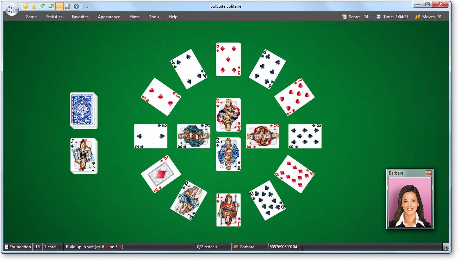The width and height of the screenshot is (461, 262).
Task: Click the notepad icon beside Score
Action: coord(344,17)
